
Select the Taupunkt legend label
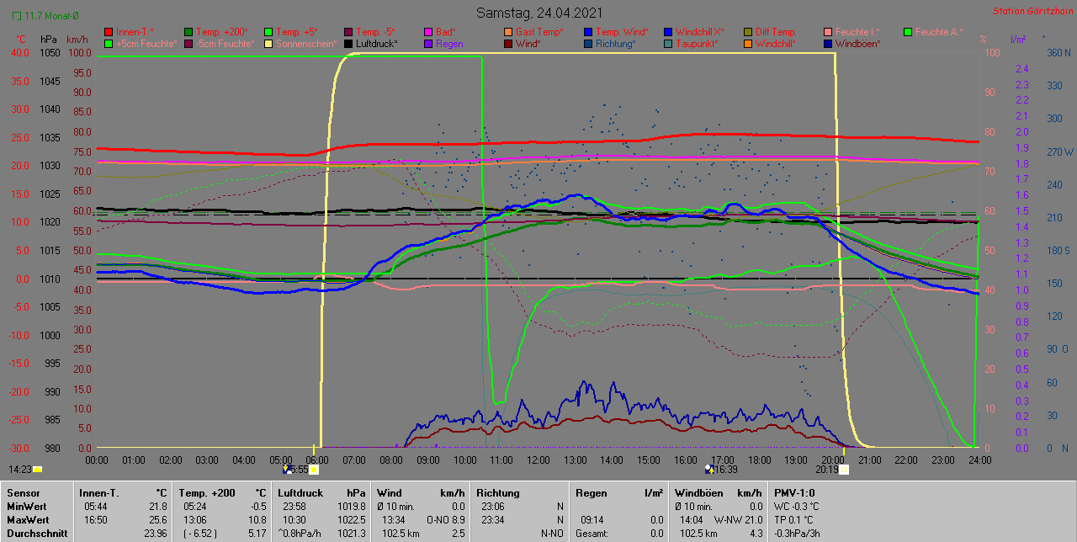coord(697,44)
